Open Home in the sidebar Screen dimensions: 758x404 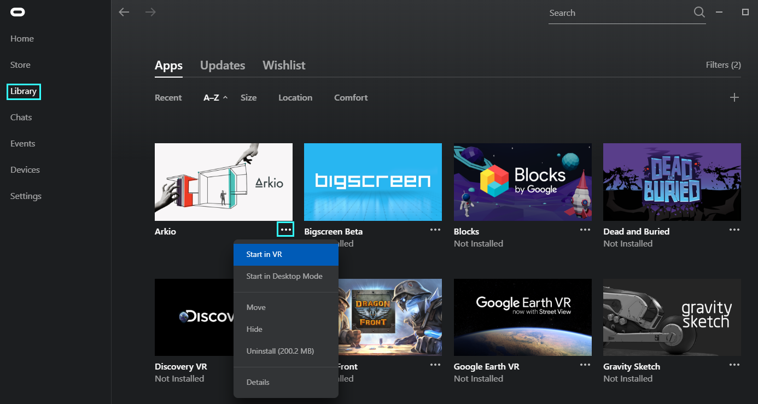tap(22, 39)
